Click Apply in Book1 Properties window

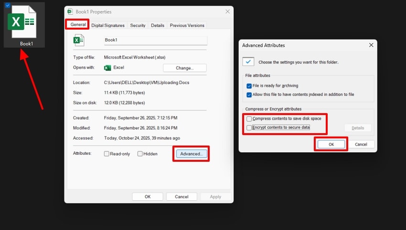click(215, 197)
